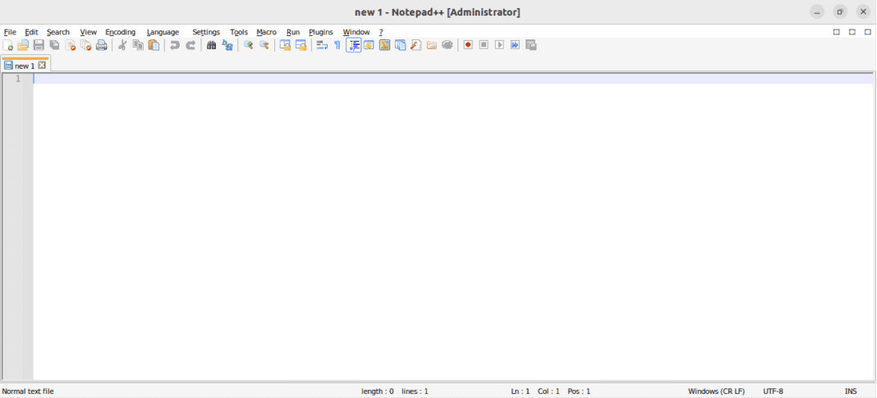Save the current recorded macro icon
The image size is (877, 398).
530,45
